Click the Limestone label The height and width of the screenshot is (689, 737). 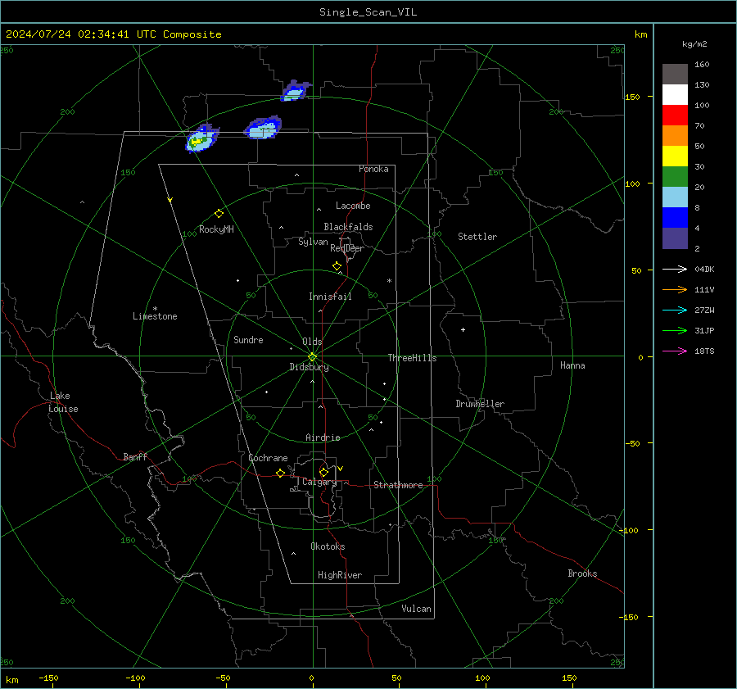155,316
